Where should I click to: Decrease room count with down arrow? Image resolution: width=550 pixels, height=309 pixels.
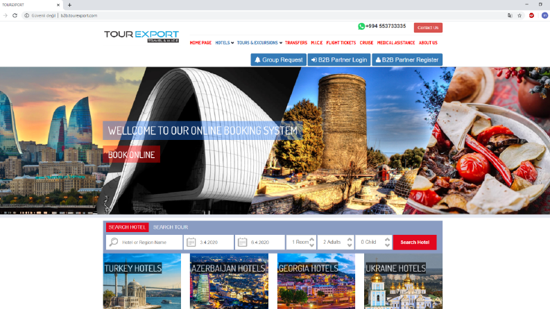click(x=312, y=245)
